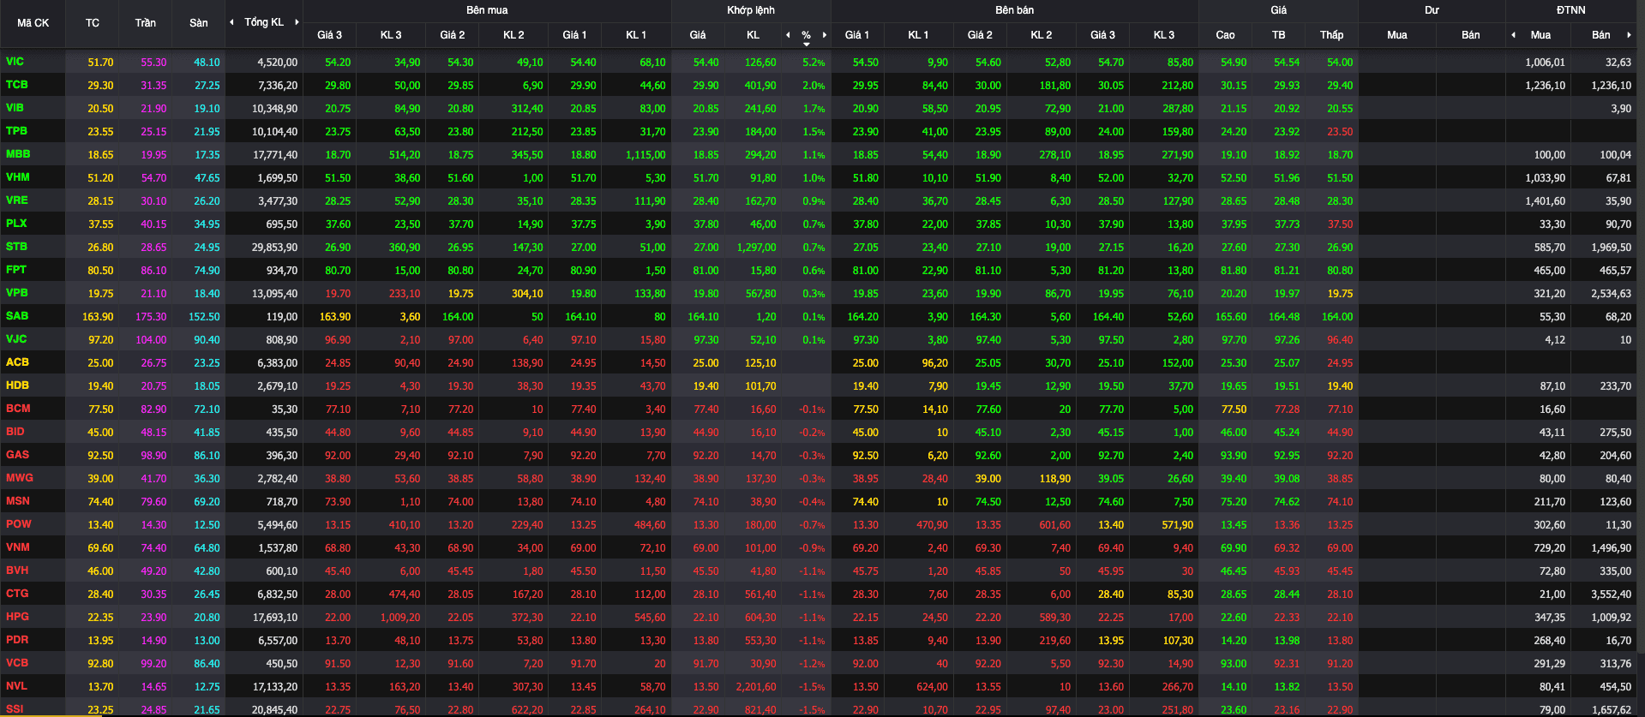The image size is (1645, 717).
Task: Select the VCB ticker
Action: 17,663
